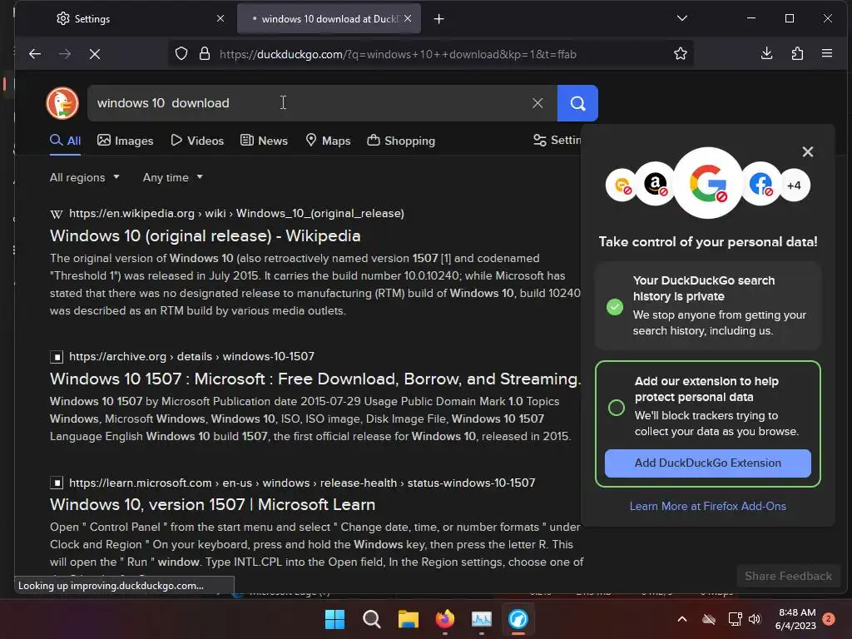
Task: Click the learn.microsoft.com result URL
Action: 302,483
